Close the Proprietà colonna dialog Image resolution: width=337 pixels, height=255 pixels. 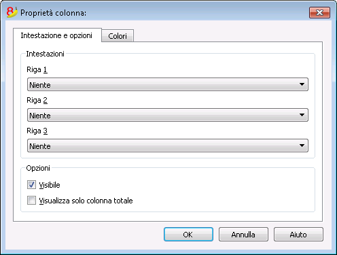(x=319, y=13)
